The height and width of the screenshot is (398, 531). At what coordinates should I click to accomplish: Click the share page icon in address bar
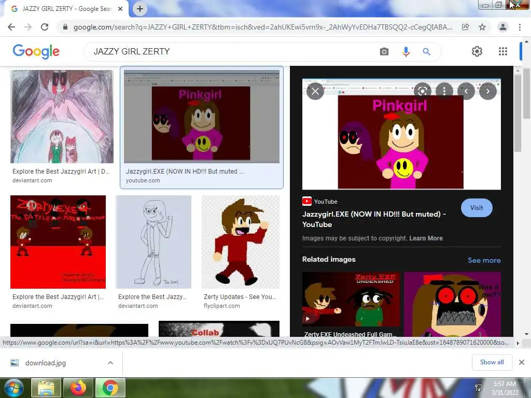coord(465,27)
